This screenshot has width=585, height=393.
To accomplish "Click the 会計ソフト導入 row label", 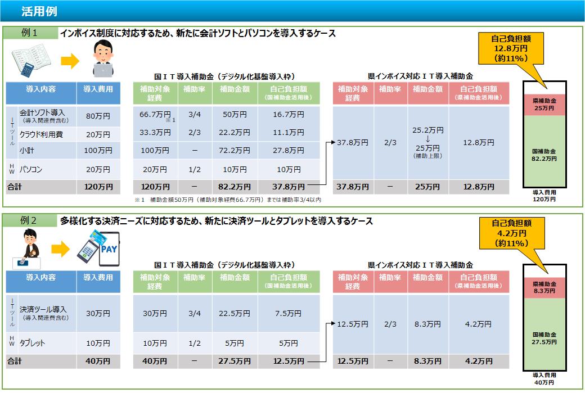I will tap(43, 115).
